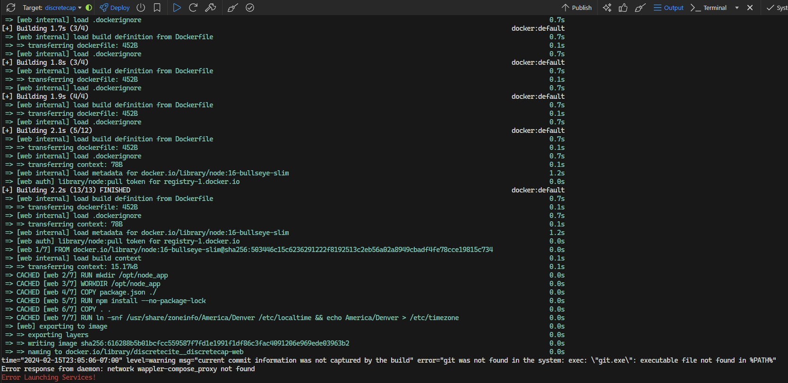Click the power stop services icon
Screen dimensions: 788x383
click(141, 8)
